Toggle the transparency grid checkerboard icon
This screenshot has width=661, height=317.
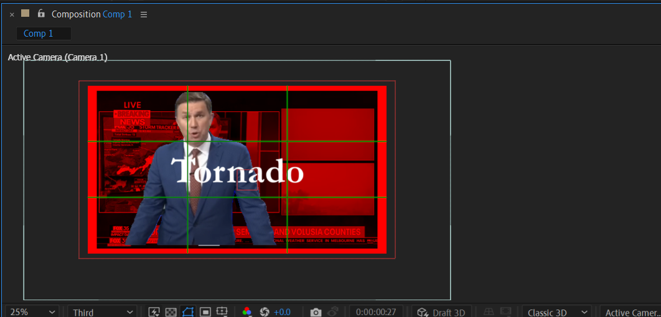171,312
